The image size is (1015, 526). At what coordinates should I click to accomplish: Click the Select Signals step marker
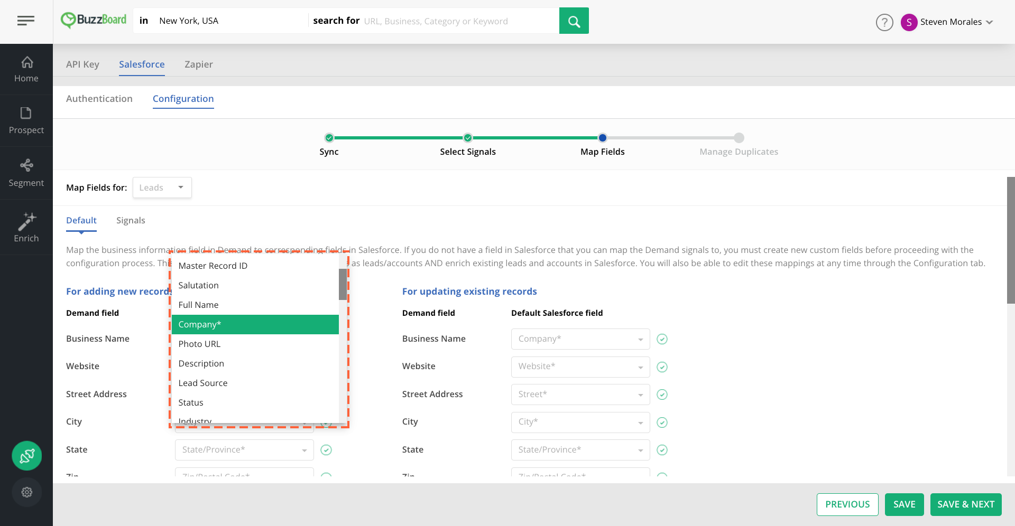tap(468, 138)
